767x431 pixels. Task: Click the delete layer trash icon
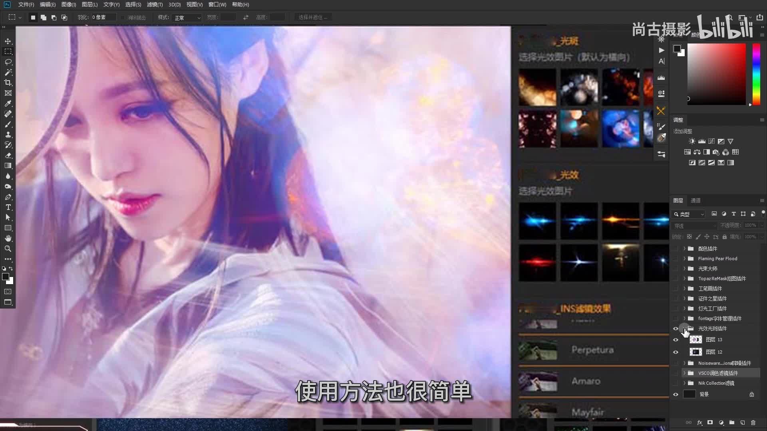[x=753, y=423]
